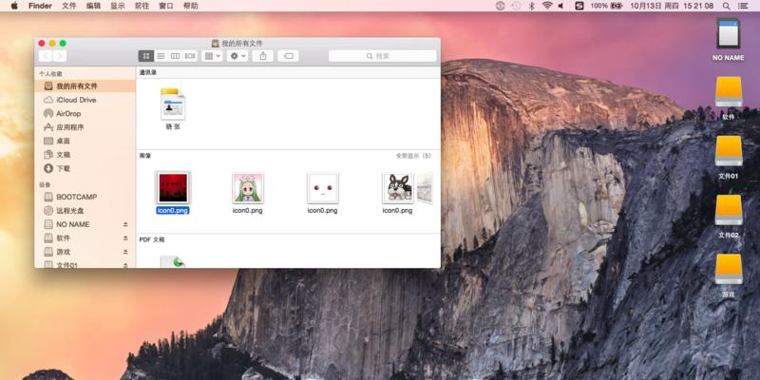Open the Wi-Fi status menu
The height and width of the screenshot is (380, 760).
(x=547, y=6)
